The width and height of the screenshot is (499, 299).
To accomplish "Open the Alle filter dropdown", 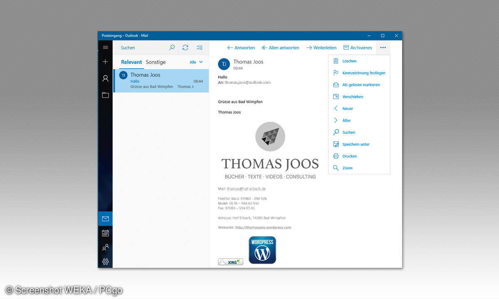I will pos(196,62).
